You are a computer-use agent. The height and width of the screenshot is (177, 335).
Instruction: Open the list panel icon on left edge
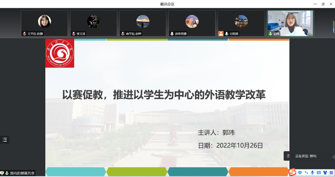(4, 140)
